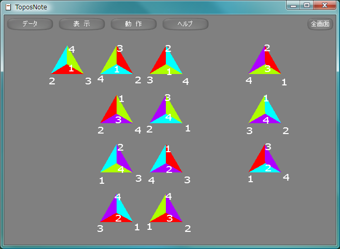
Task: Minimize the ToposNote window
Action: (x=293, y=5)
